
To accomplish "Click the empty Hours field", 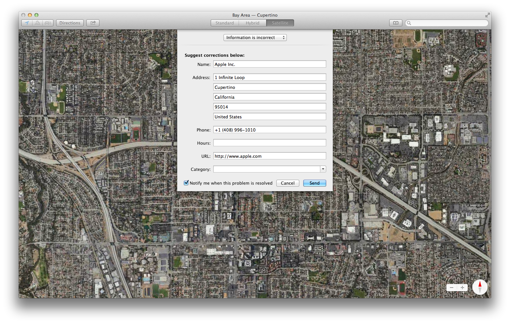I will pyautogui.click(x=269, y=143).
